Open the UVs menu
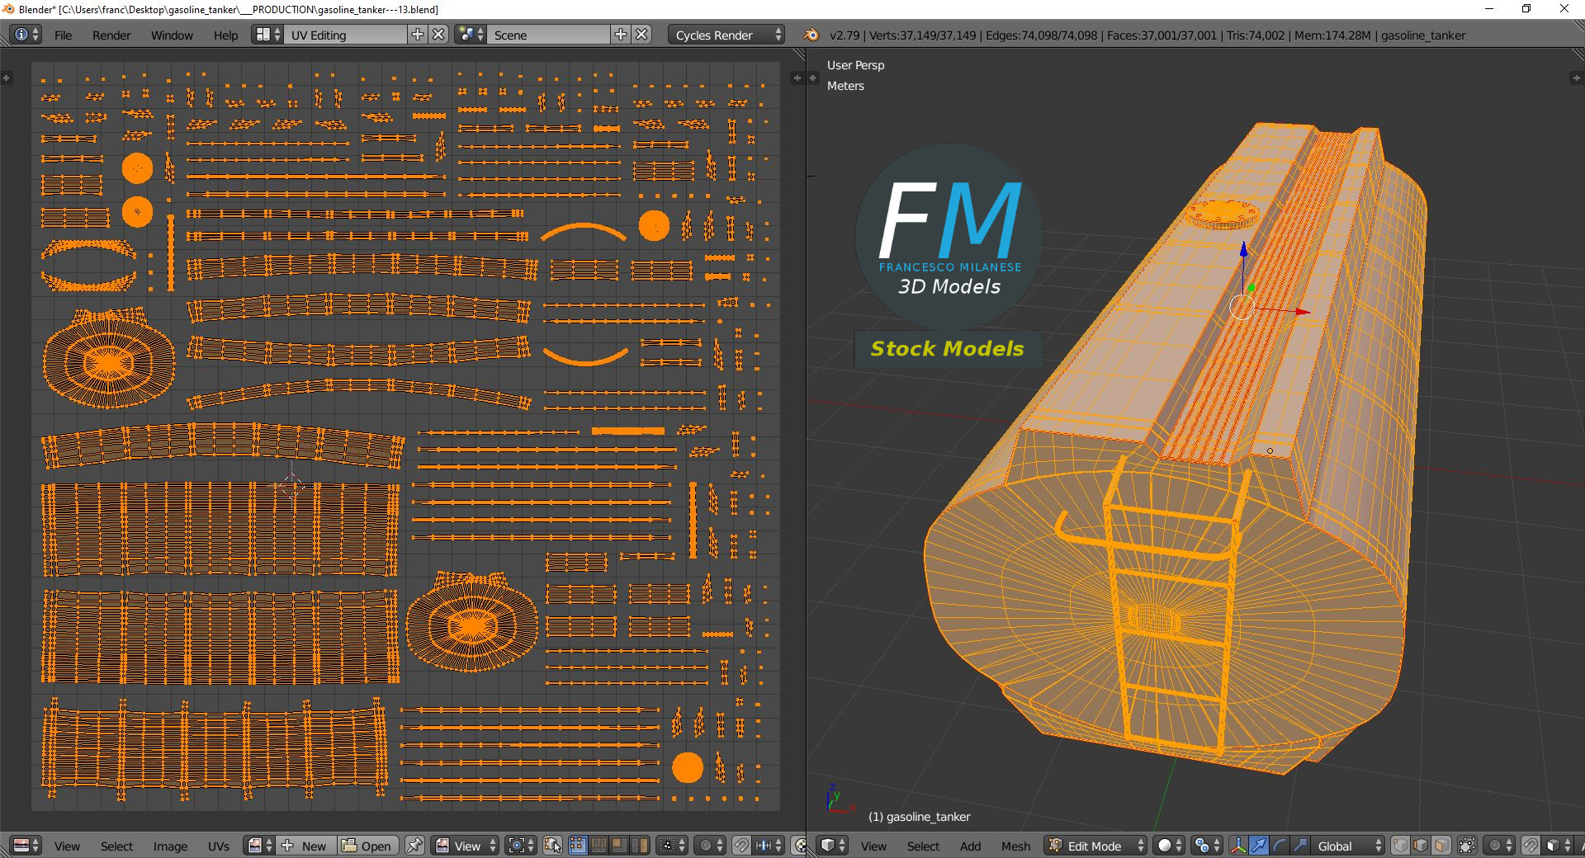Screen dimensions: 1585x858 (219, 846)
